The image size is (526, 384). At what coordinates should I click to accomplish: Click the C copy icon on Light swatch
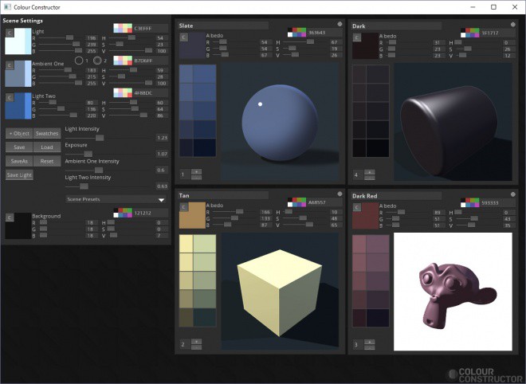[x=10, y=33]
